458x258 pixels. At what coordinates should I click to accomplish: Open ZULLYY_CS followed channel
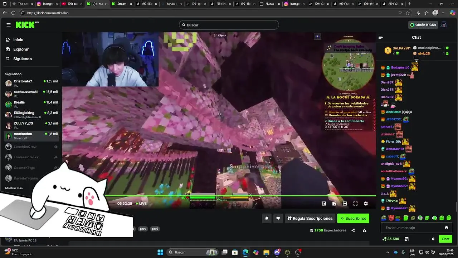click(31, 125)
